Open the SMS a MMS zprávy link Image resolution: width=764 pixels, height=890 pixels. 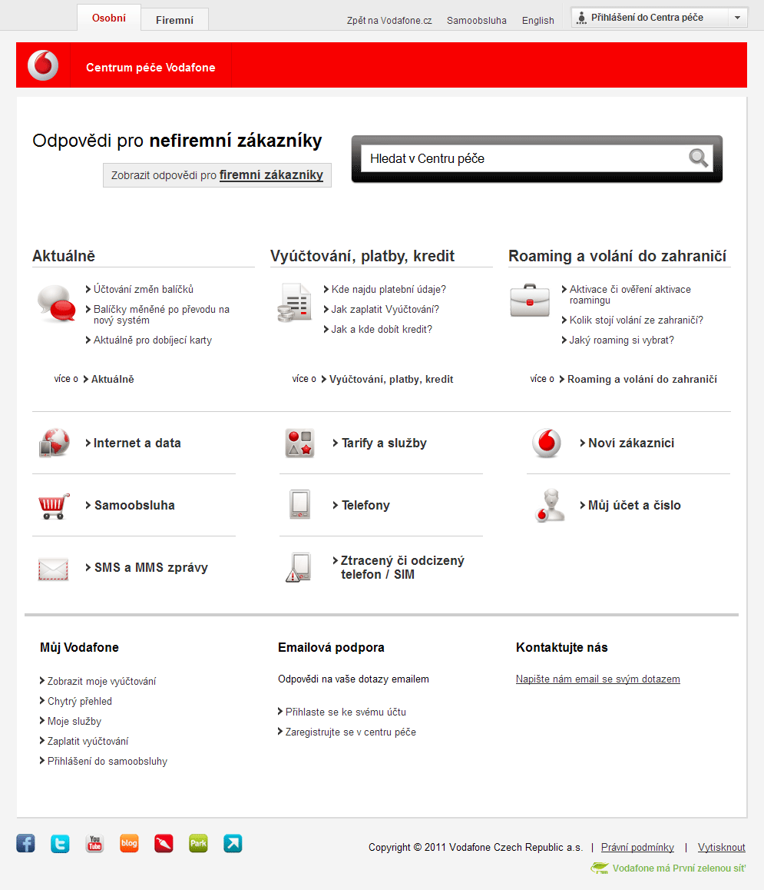coord(150,568)
